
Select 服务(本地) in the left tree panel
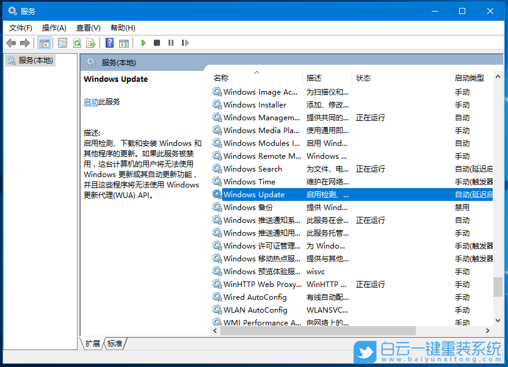tap(37, 60)
